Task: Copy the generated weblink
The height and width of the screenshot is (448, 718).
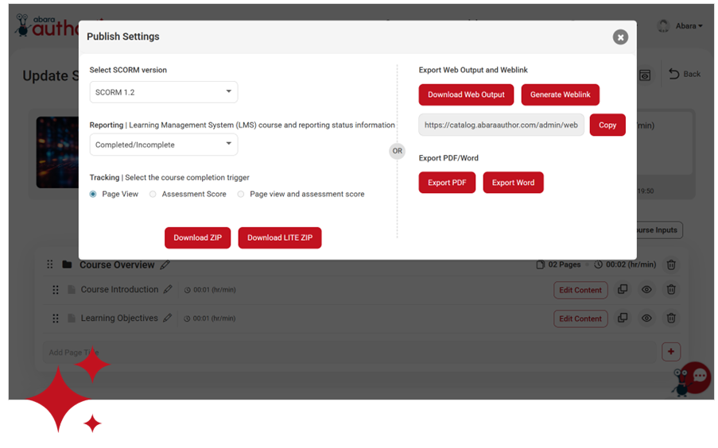Action: pos(607,125)
